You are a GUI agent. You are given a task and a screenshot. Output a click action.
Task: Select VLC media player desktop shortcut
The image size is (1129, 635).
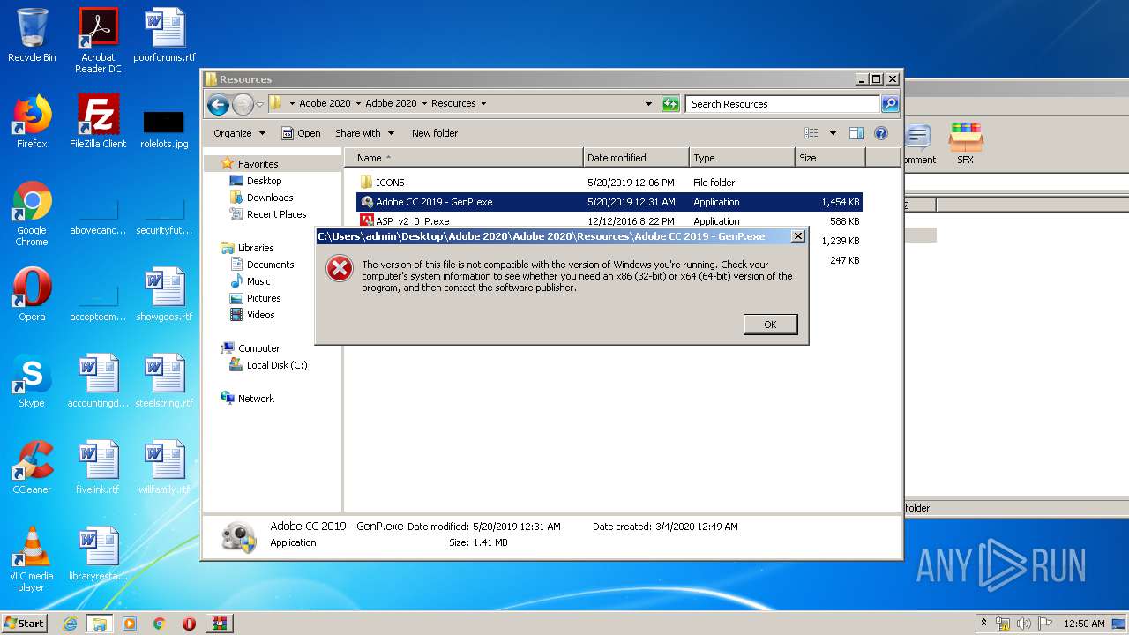click(x=32, y=559)
